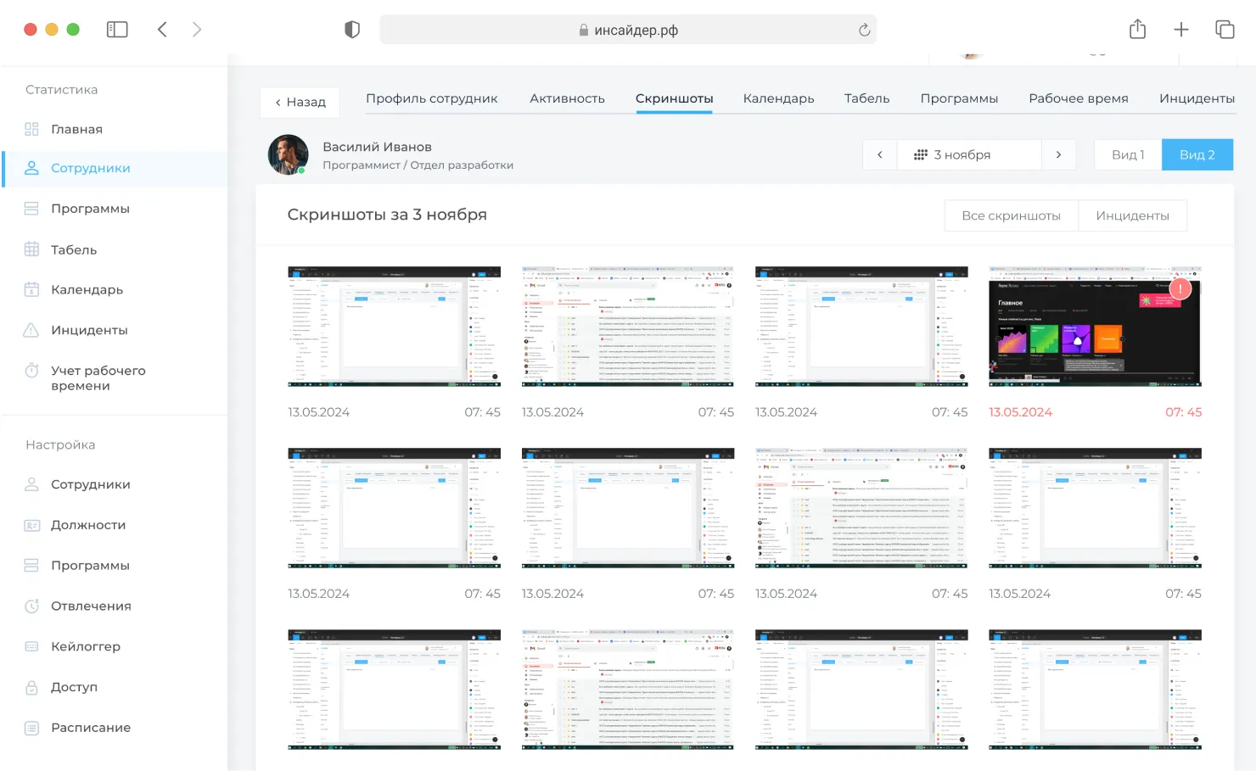Open the red-flagged incident screenshot thumbnail

[1095, 327]
